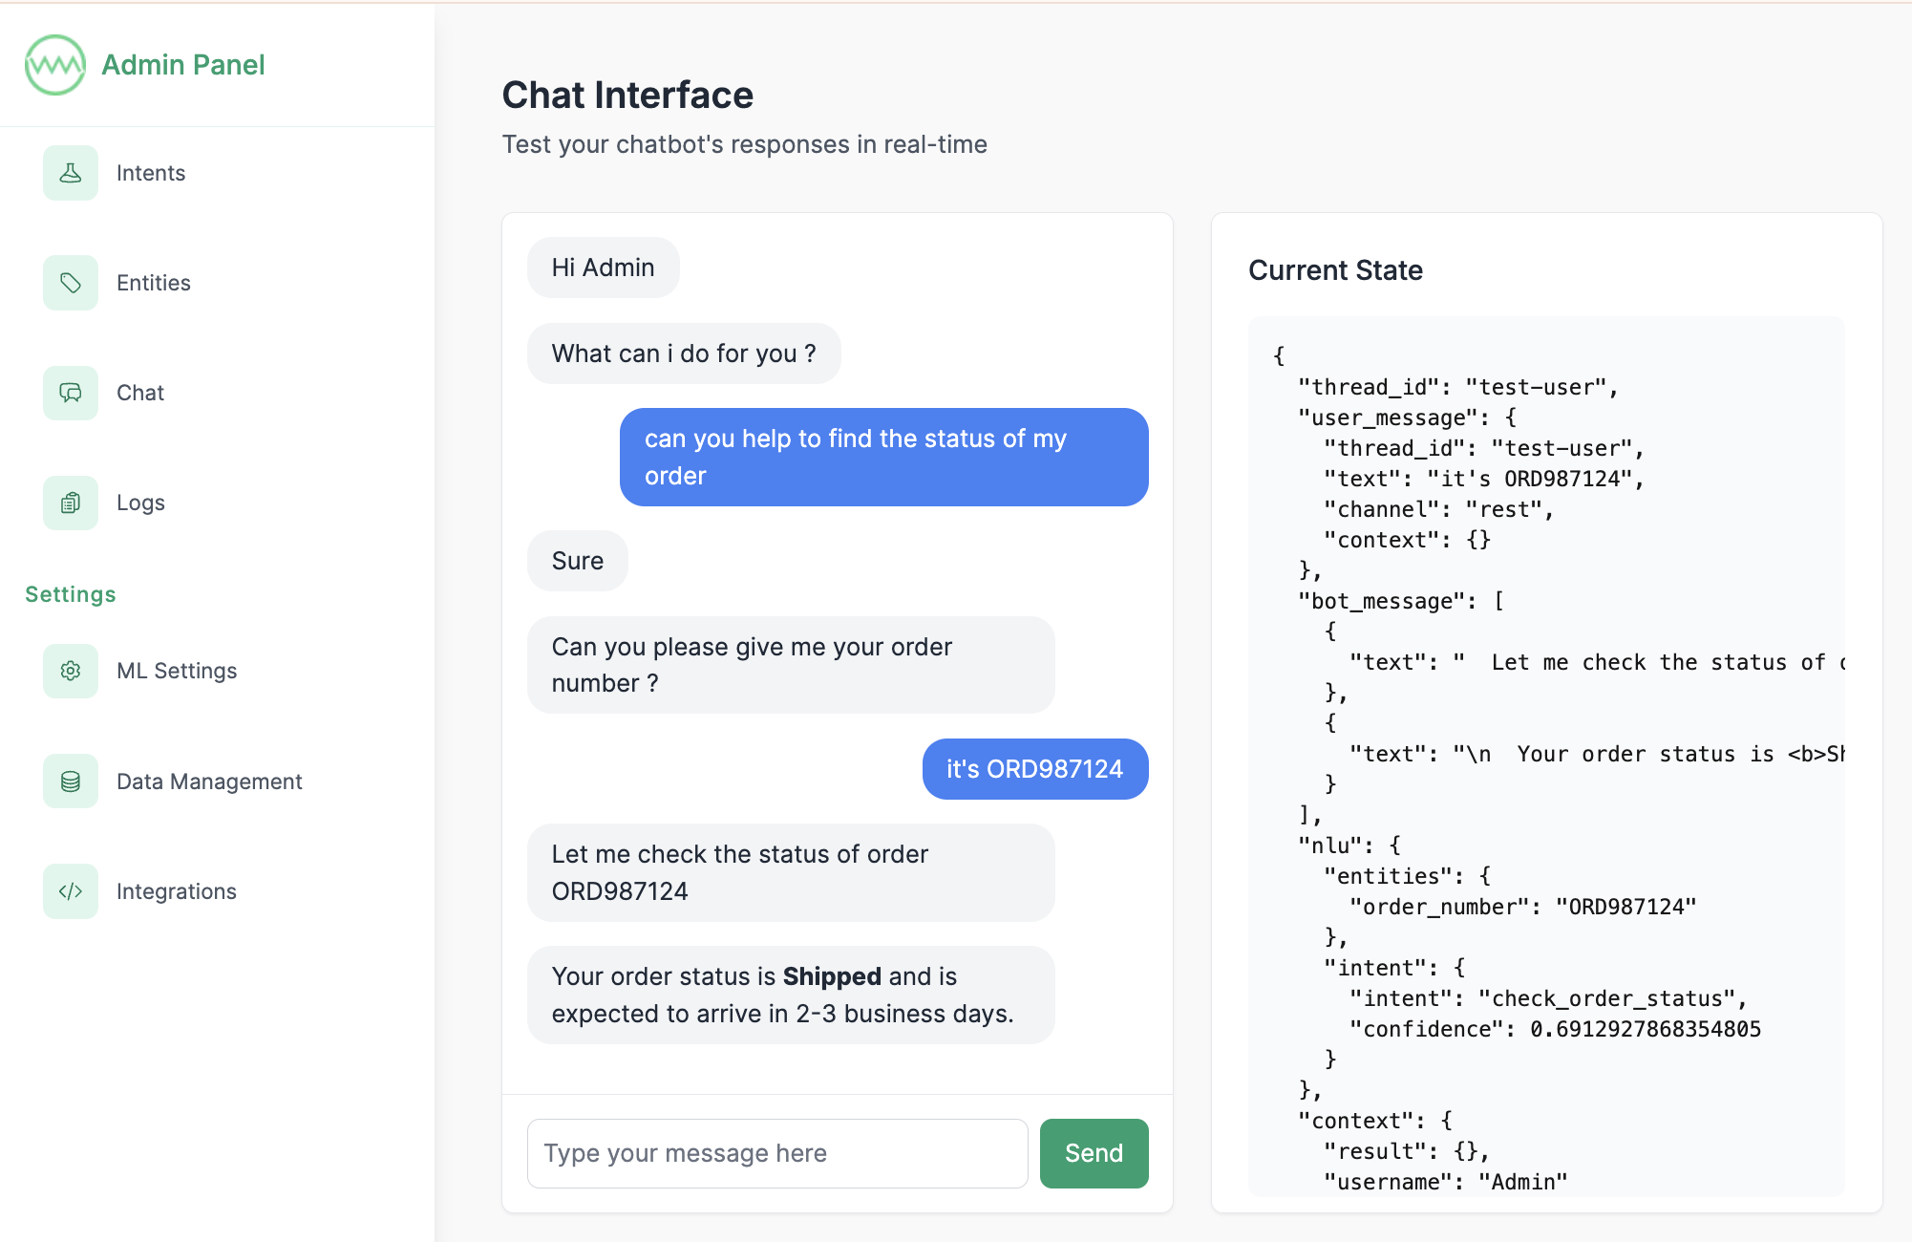Navigate to the Entities section

click(154, 283)
